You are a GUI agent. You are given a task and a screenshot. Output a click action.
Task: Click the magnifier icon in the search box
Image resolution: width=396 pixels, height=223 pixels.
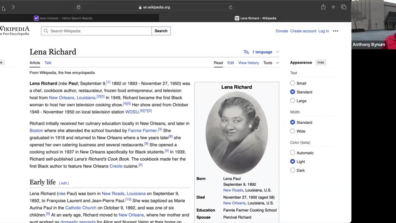(x=46, y=31)
